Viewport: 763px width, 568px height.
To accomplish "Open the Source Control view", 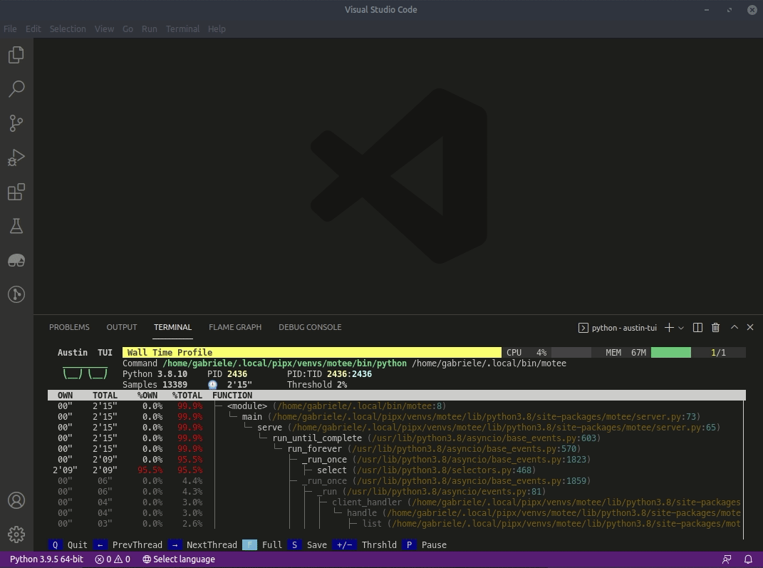I will [16, 123].
